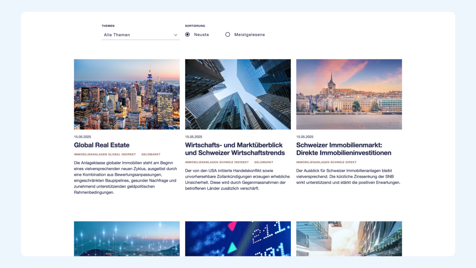Click Geldmarkt tag under Wirtschafts- und Marktüberblick
This screenshot has height=268, width=476.
pyautogui.click(x=264, y=162)
